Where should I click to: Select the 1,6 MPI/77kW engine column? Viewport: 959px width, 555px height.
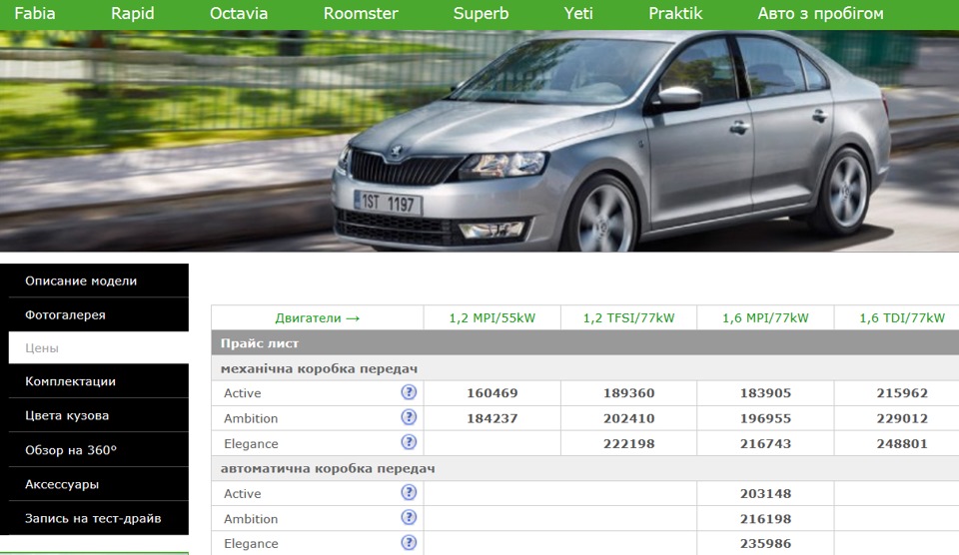point(766,317)
